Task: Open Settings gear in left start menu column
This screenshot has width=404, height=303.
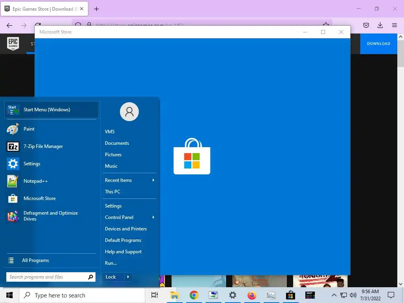Action: point(52,164)
